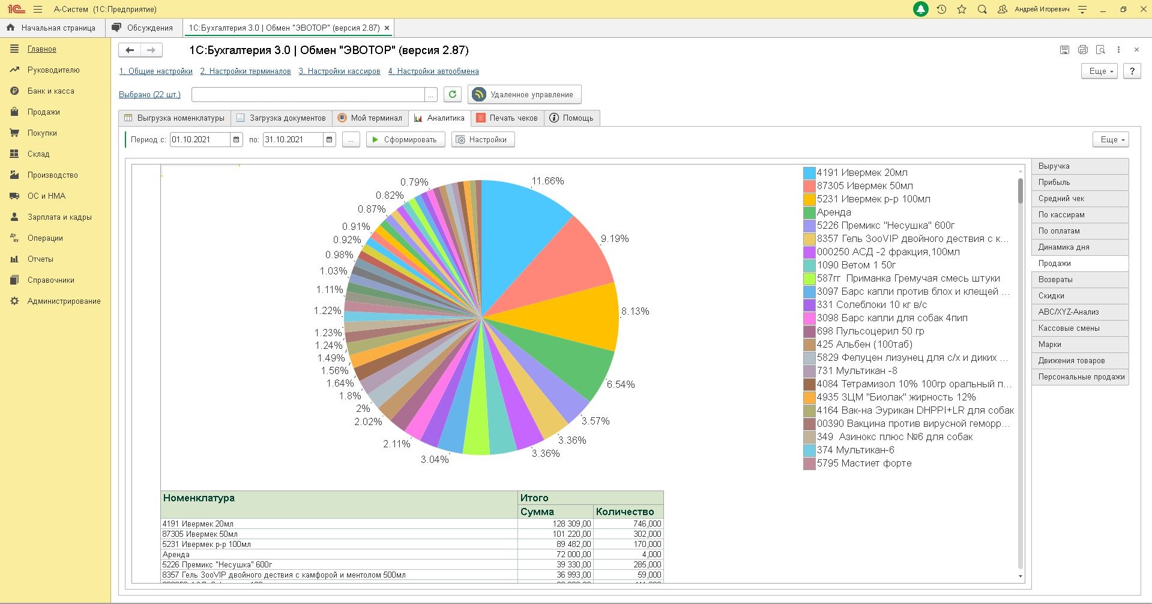Open the history clock icon
This screenshot has height=604, width=1152.
(x=941, y=10)
